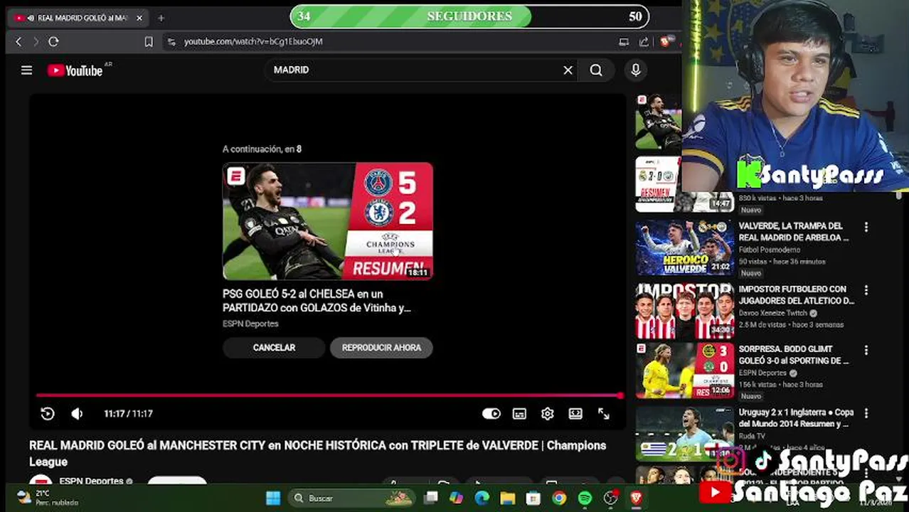Go to the YouTube home logo
Viewport: 909px width, 512px height.
pos(75,70)
